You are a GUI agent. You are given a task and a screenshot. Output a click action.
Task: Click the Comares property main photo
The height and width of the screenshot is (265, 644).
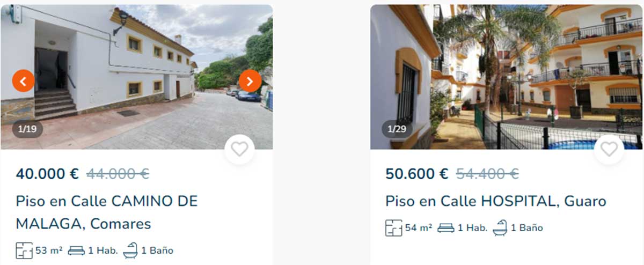coord(136,77)
